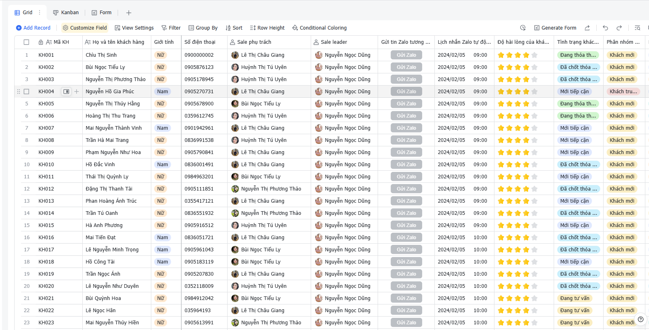Click Gửi Zalo button for KH010
The image size is (649, 330).
click(406, 165)
